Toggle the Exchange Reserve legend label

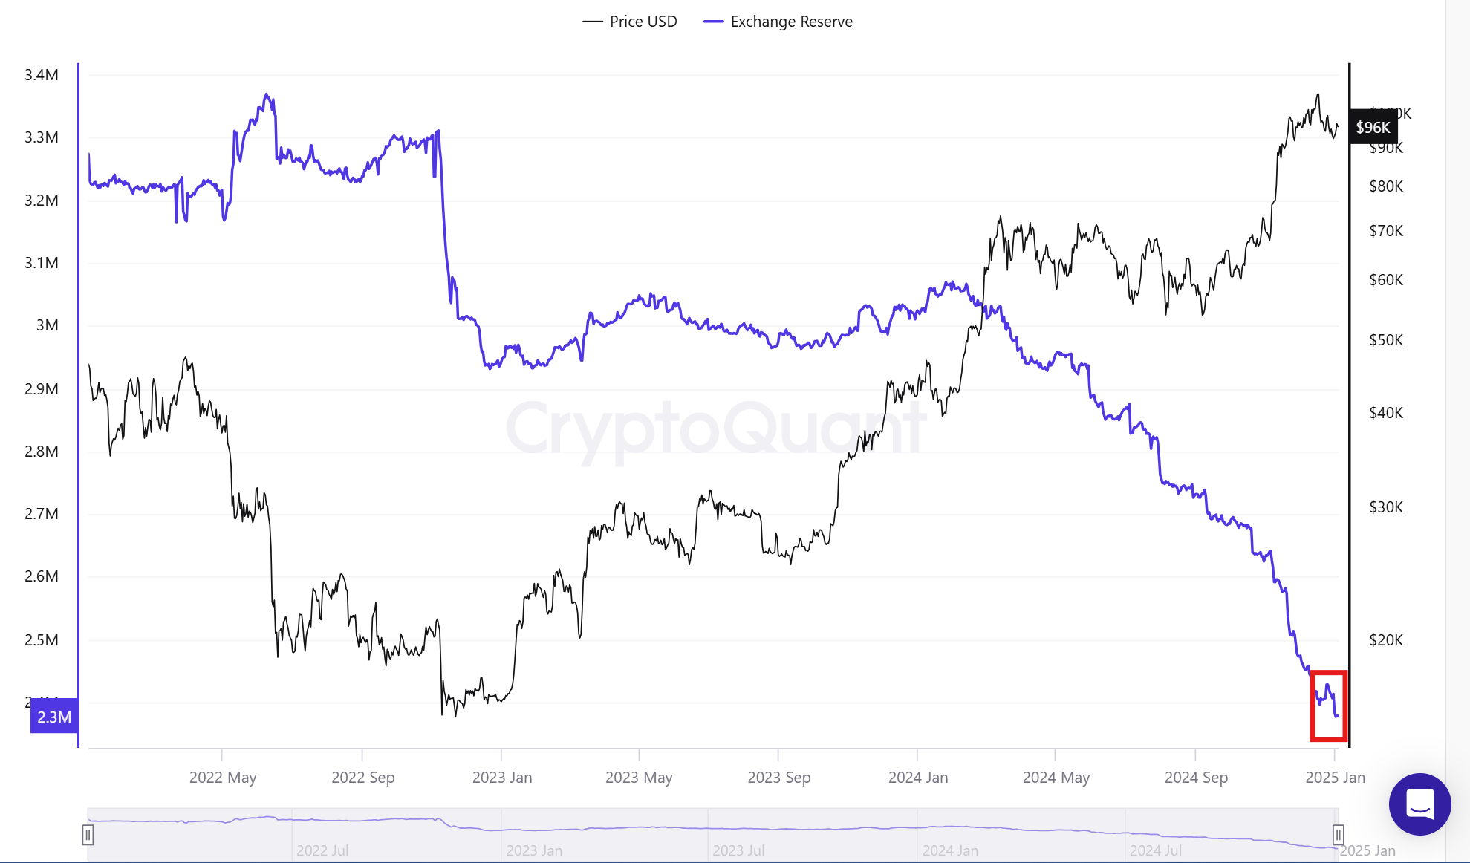point(791,22)
